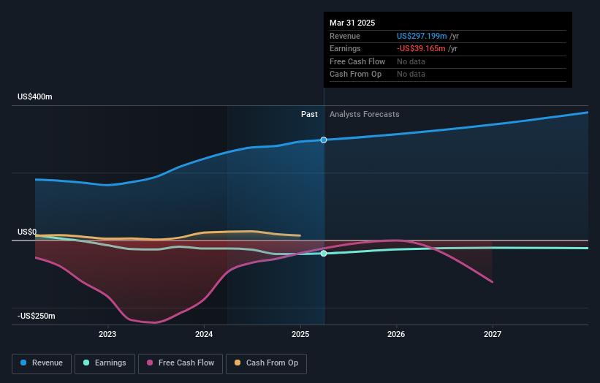Viewport: 600px width, 383px height.
Task: Click the Free Cash Flow tooltip row label
Action: 357,61
